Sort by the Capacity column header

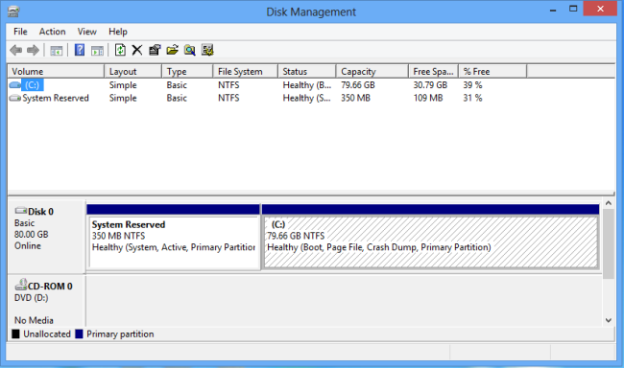372,72
